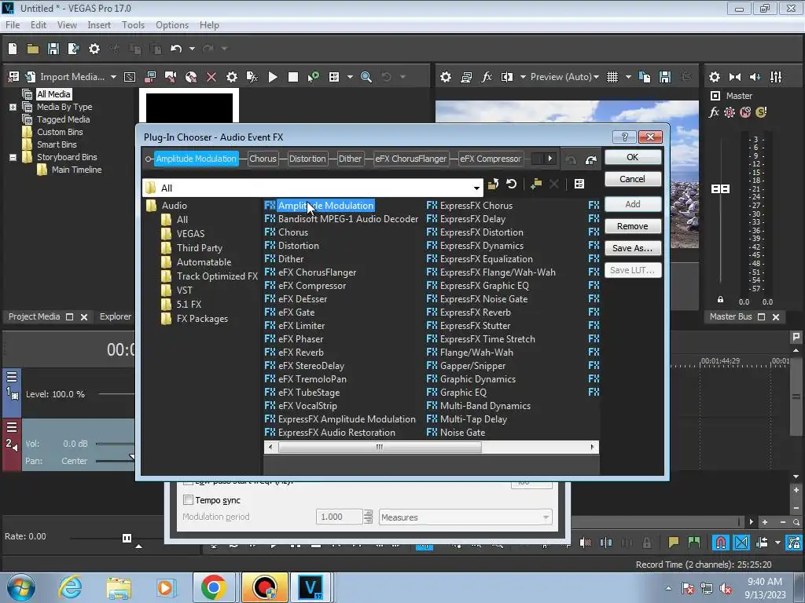Switch to Explorer tab
The image size is (805, 603).
click(116, 316)
